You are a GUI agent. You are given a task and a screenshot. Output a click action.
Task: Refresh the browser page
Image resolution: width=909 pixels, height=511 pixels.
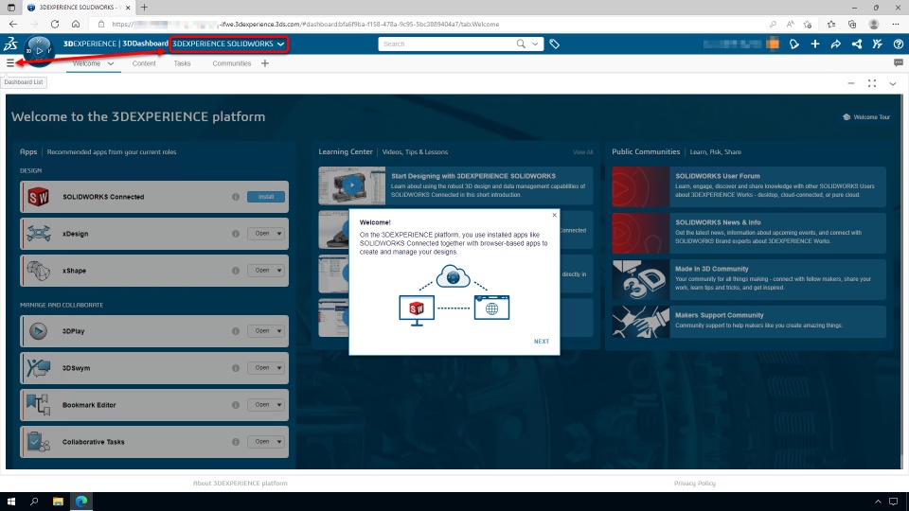(x=55, y=25)
